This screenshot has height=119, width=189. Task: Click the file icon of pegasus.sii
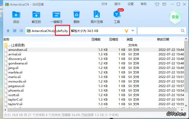tap(6, 86)
